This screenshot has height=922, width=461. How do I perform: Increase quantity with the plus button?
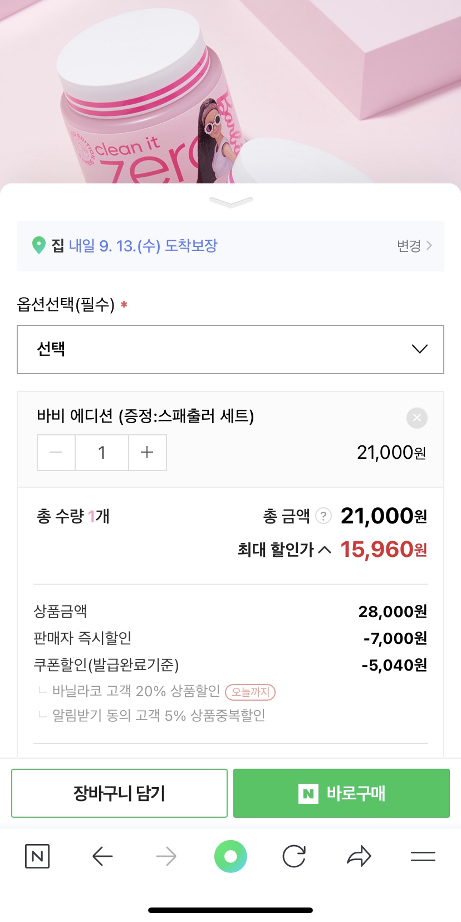click(x=147, y=453)
